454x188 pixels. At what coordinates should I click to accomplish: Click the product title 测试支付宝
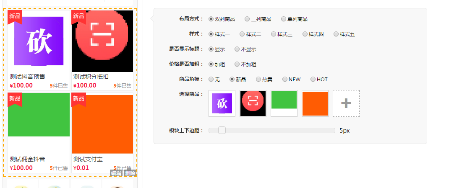click(x=88, y=159)
